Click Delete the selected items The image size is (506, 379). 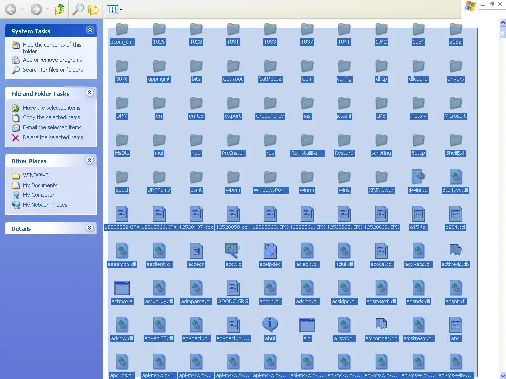[52, 137]
